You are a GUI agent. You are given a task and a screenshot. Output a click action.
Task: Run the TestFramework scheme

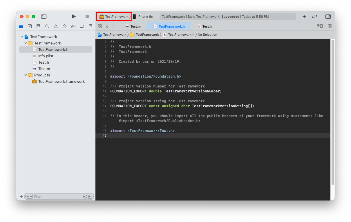pos(74,17)
